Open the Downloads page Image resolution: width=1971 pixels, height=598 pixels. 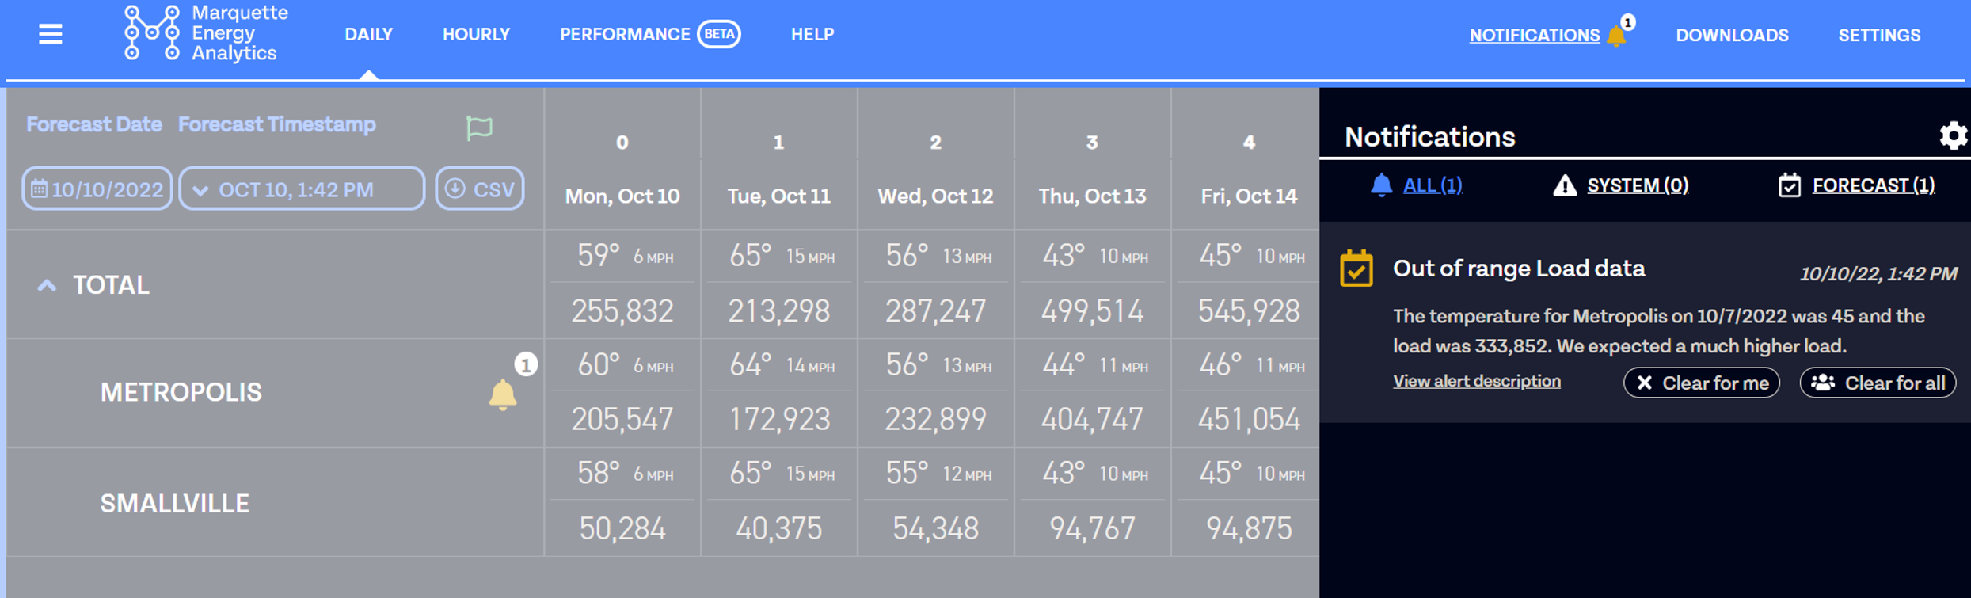[1732, 36]
